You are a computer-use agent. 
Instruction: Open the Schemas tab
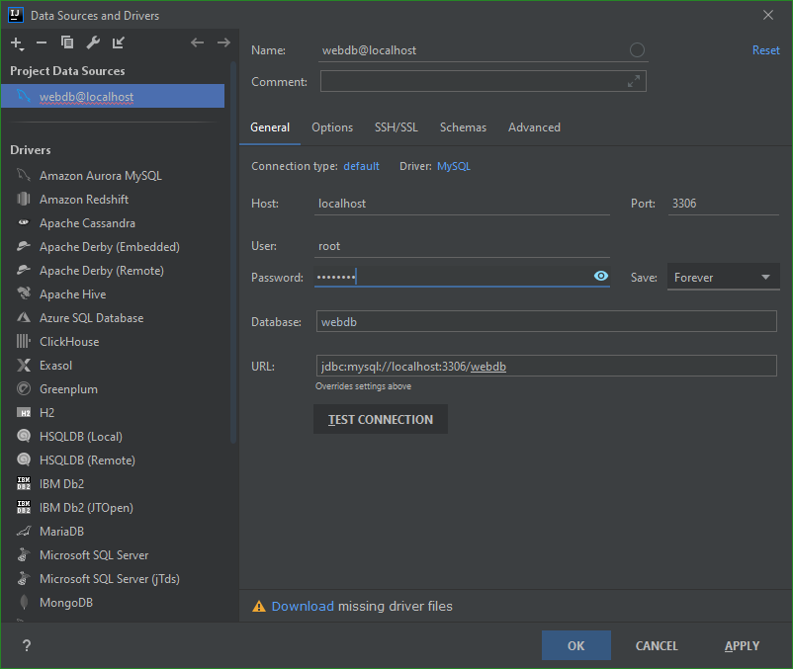click(463, 126)
